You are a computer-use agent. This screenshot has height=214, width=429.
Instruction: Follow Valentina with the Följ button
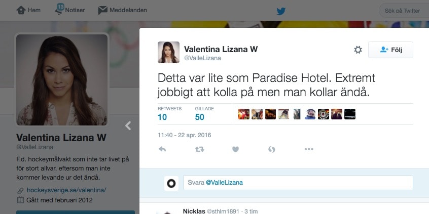[x=390, y=50]
